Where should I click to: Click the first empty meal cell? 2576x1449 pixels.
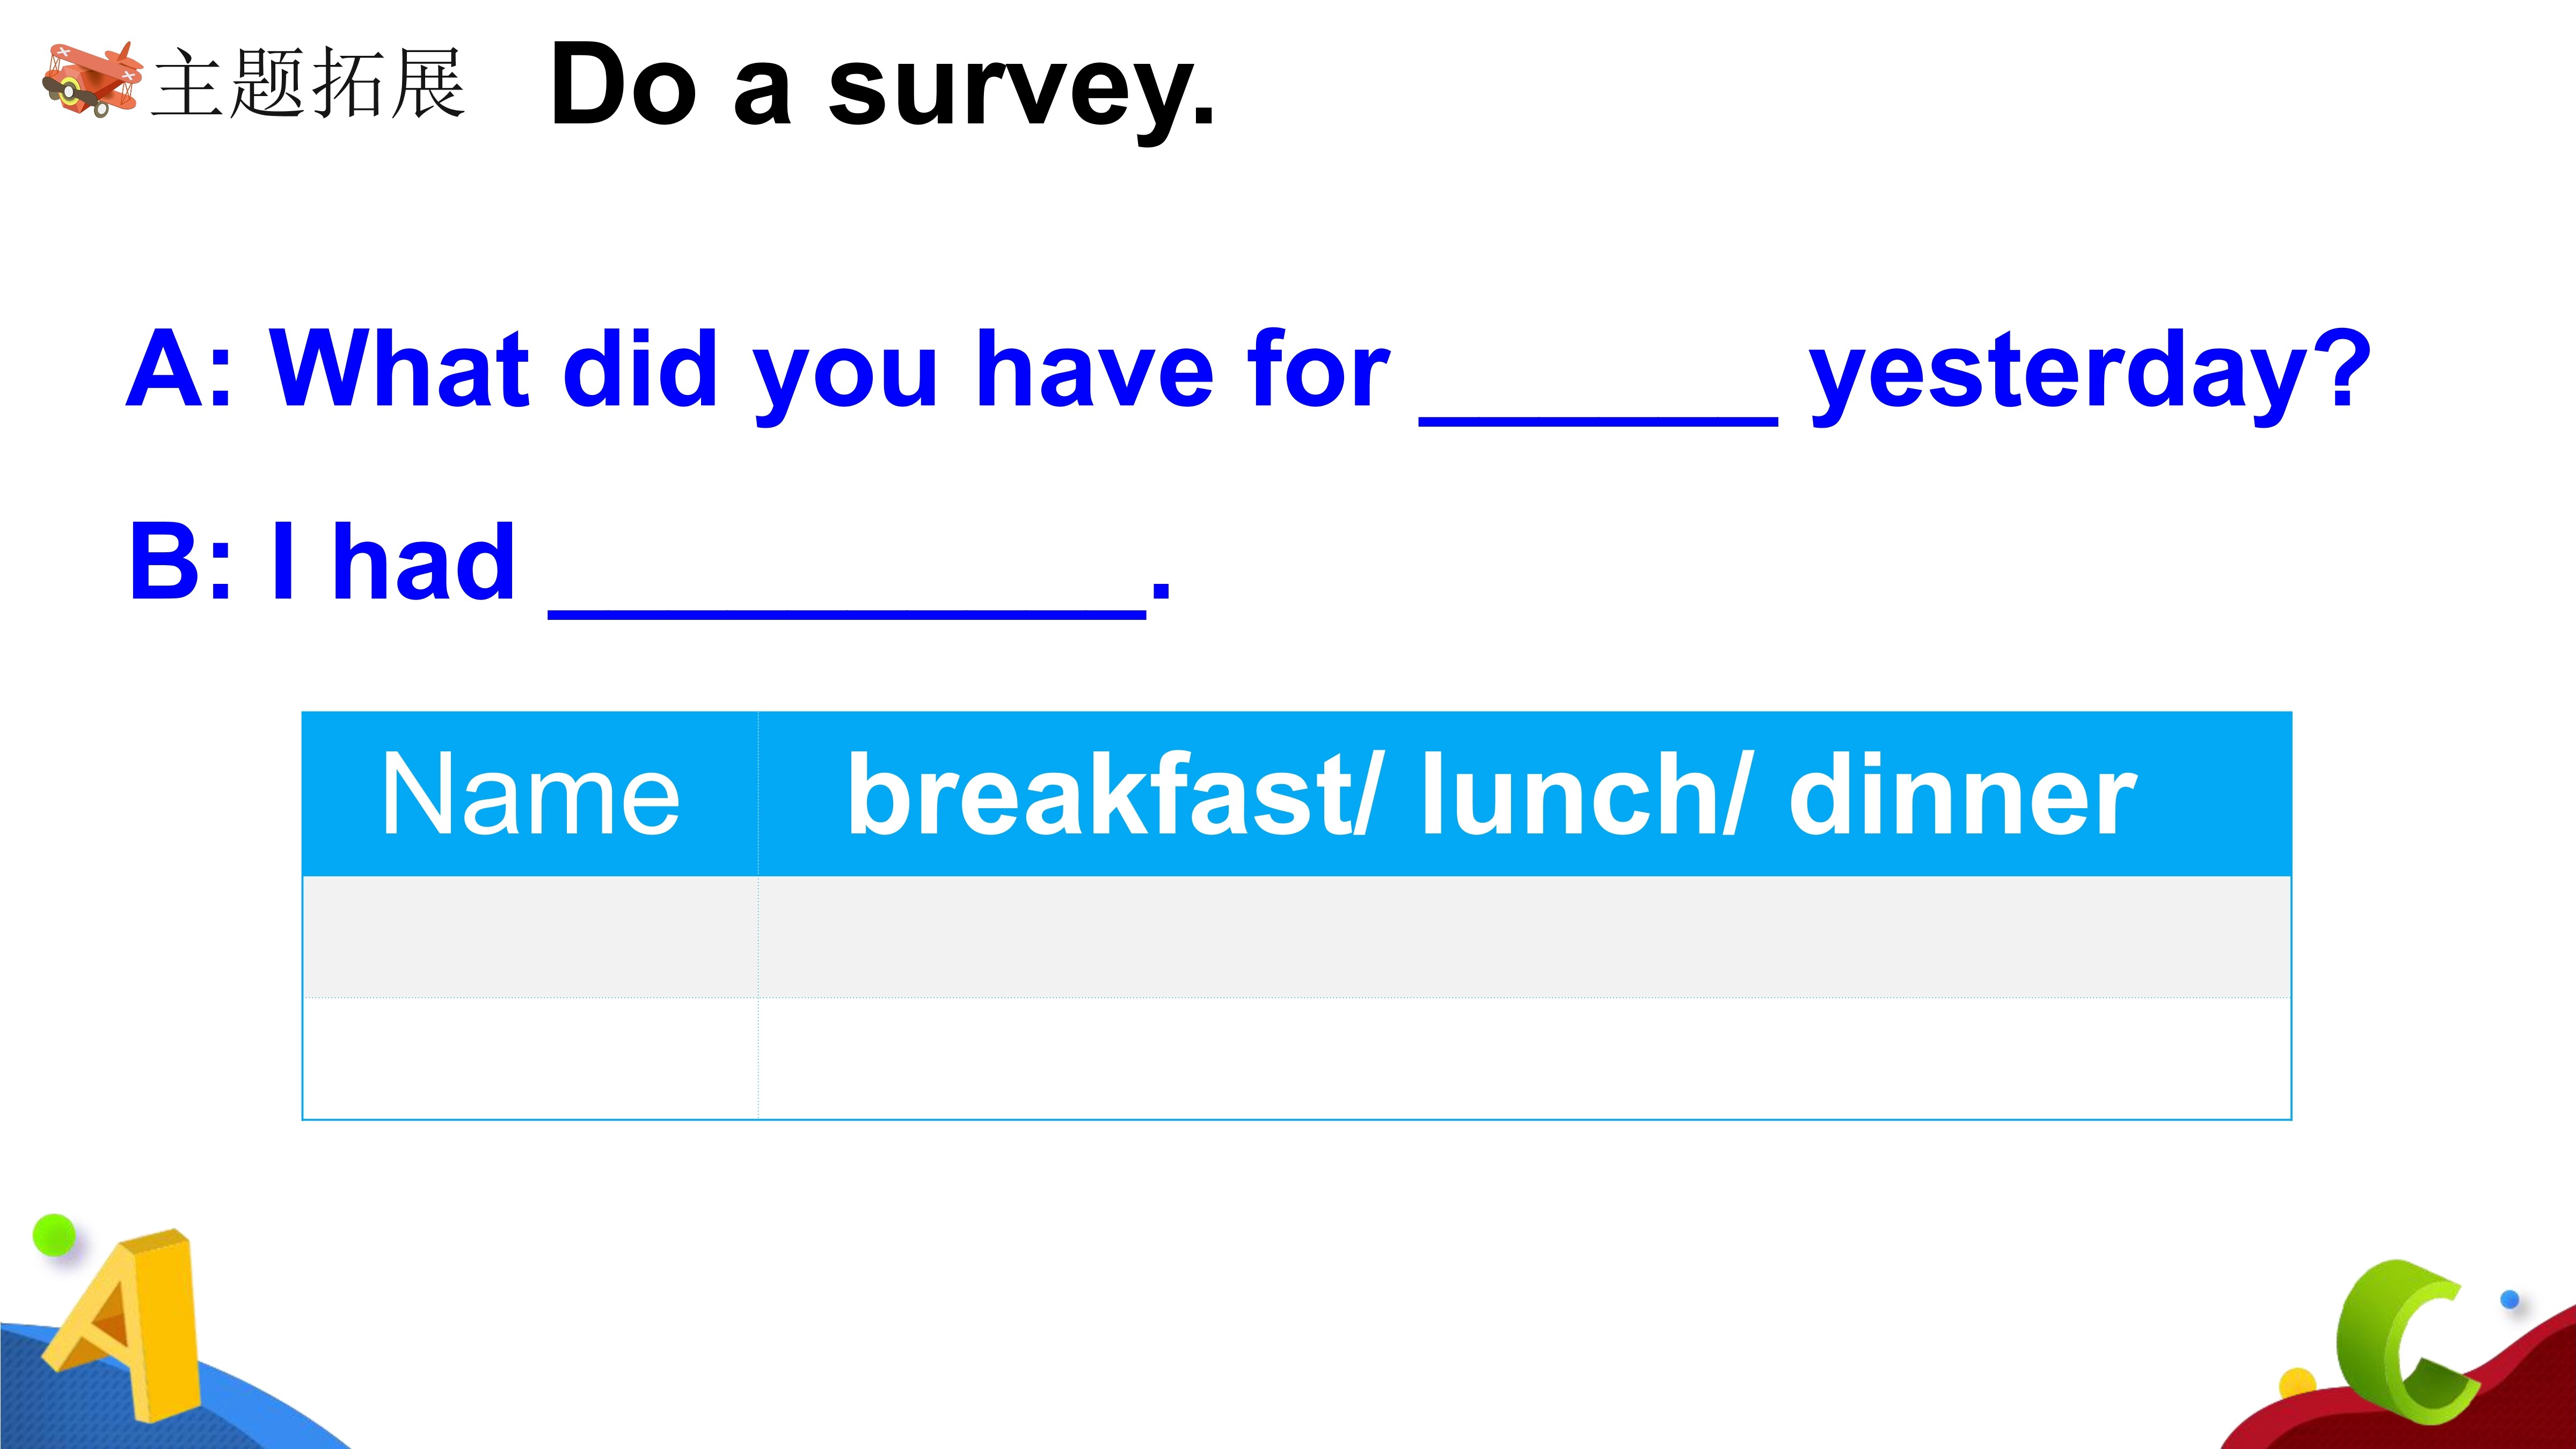1525,937
